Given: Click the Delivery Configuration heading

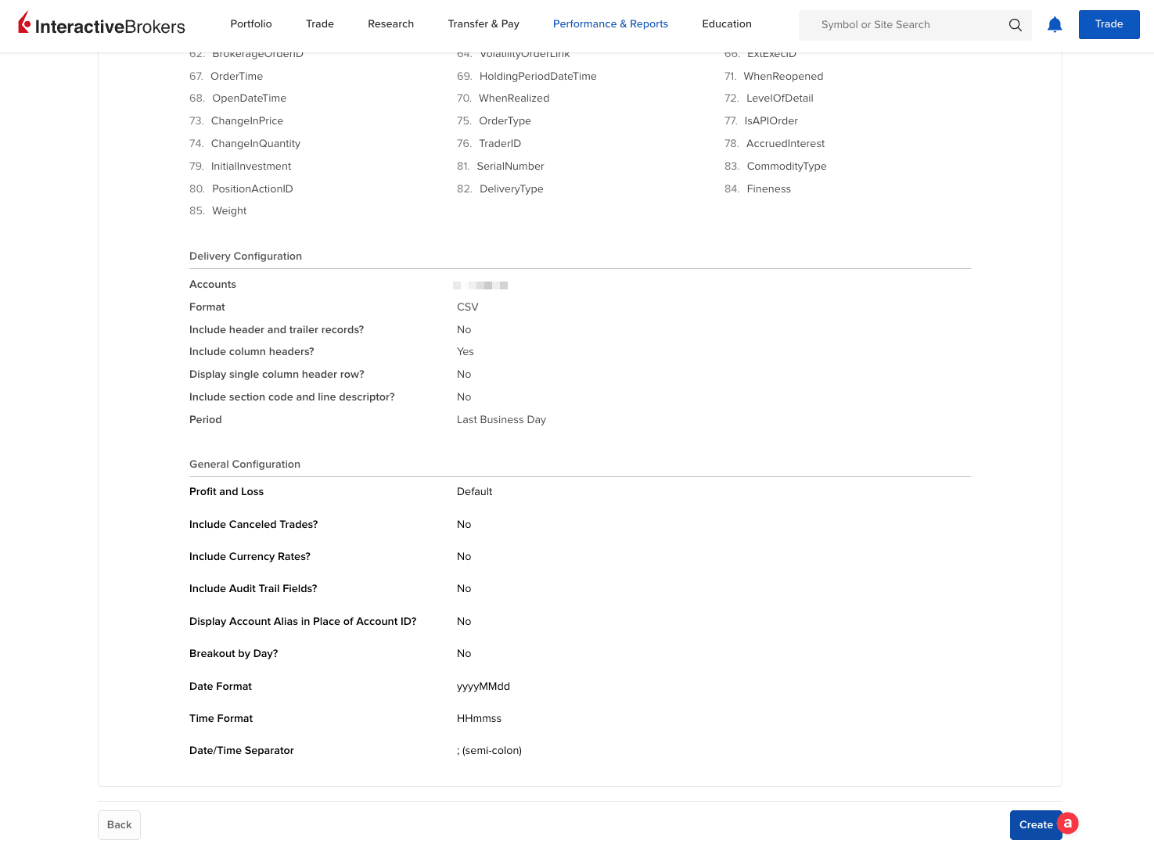Looking at the screenshot, I should pos(246,257).
